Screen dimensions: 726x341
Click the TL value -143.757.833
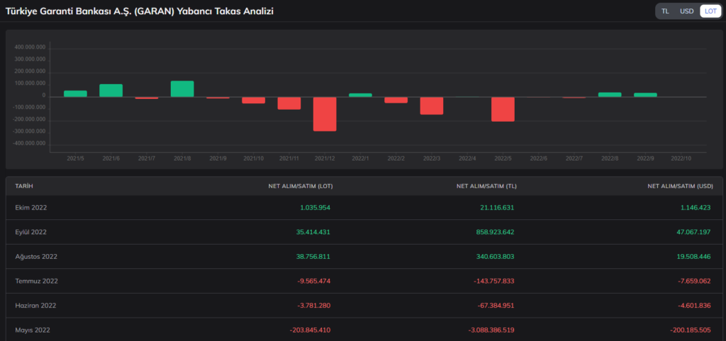click(493, 281)
